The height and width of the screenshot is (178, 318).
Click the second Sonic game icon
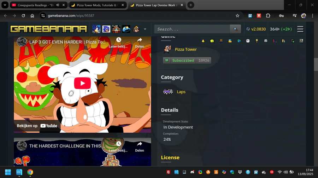click(106, 29)
